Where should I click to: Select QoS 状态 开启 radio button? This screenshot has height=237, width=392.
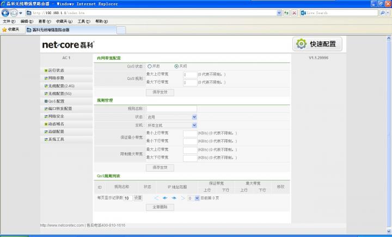coord(150,66)
